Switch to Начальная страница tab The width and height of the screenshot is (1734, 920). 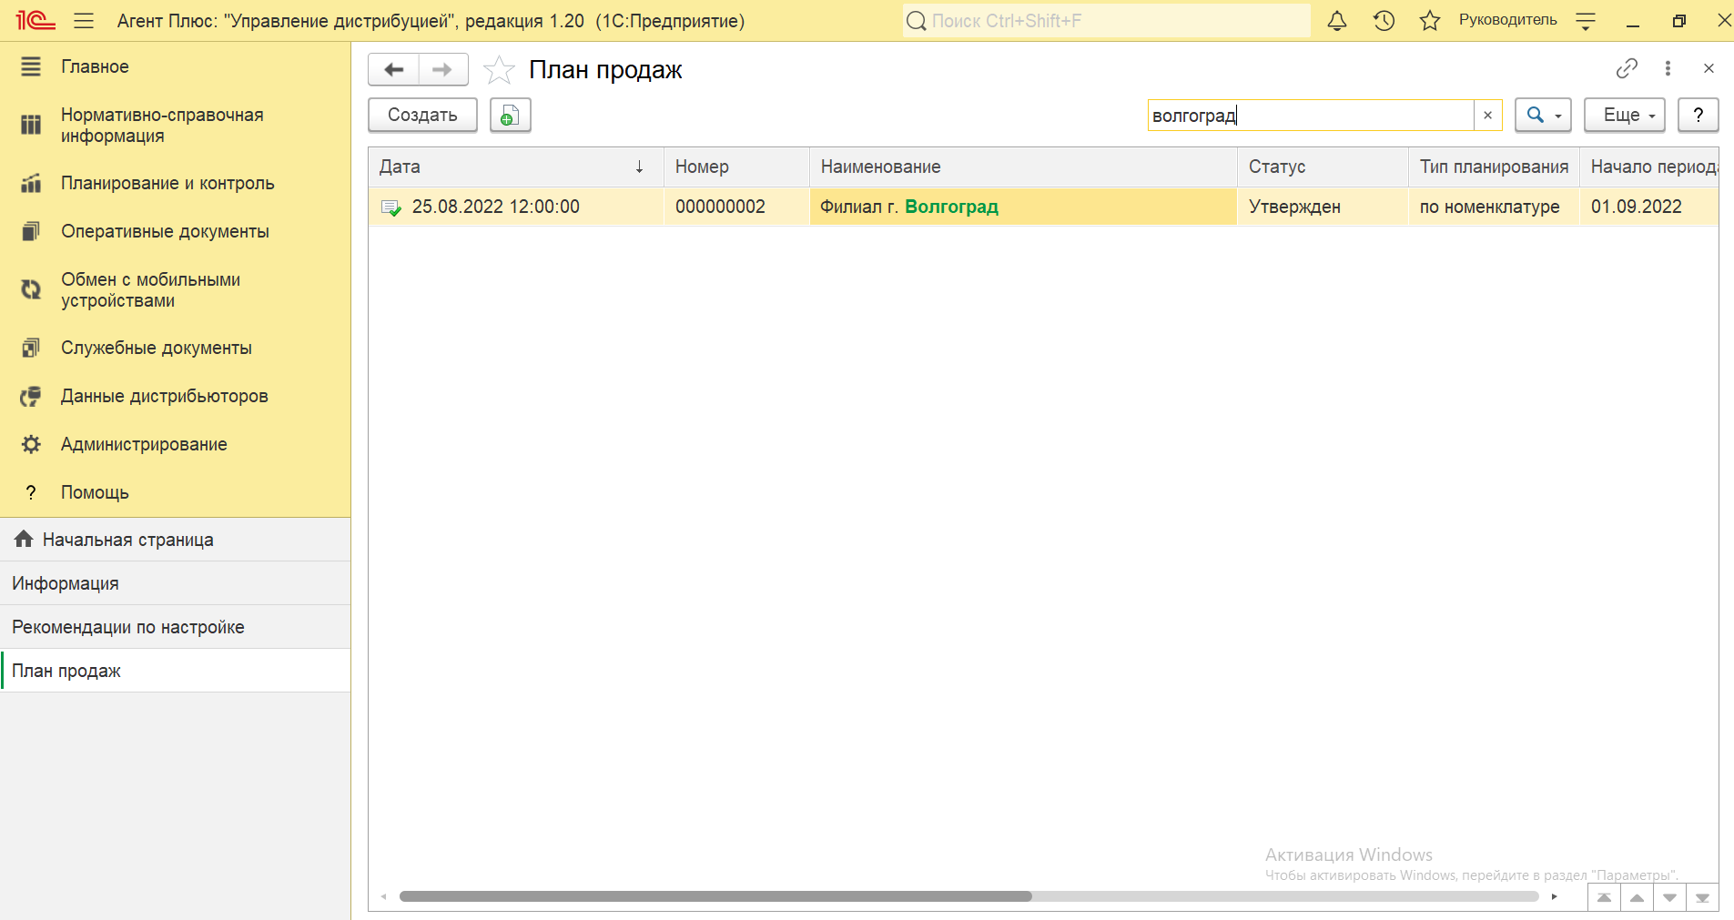pos(127,540)
